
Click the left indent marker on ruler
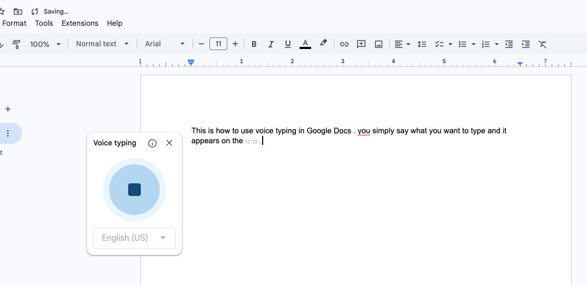click(191, 63)
